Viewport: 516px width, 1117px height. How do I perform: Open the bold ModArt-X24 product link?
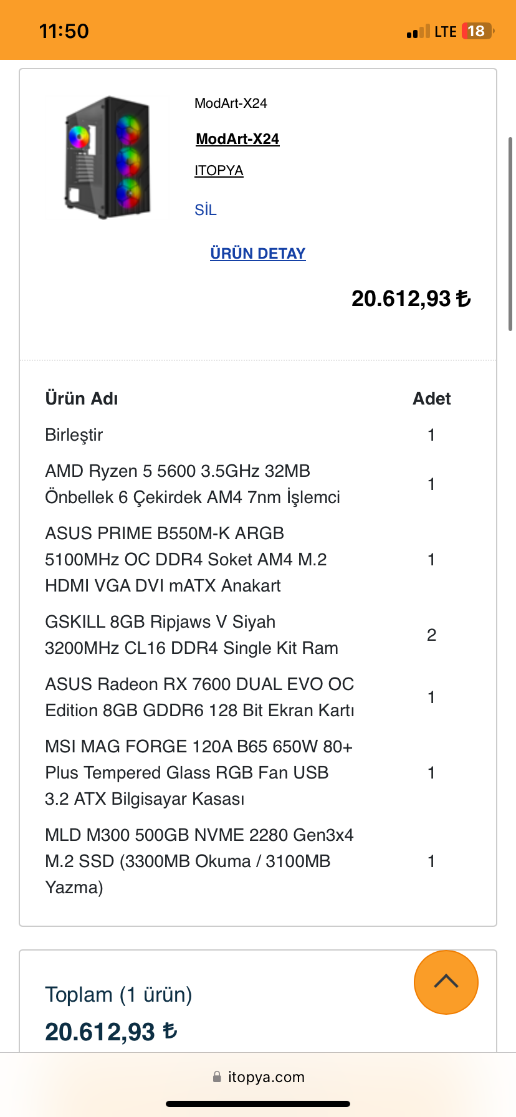pyautogui.click(x=237, y=139)
